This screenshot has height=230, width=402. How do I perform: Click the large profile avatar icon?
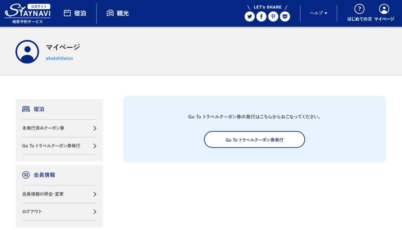(27, 52)
